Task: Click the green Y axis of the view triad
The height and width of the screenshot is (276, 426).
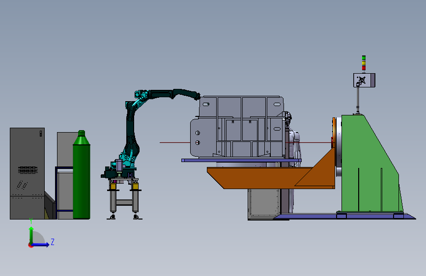Action: click(31, 235)
